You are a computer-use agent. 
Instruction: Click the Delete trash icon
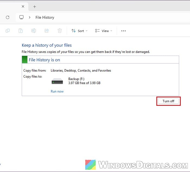tap(60, 31)
